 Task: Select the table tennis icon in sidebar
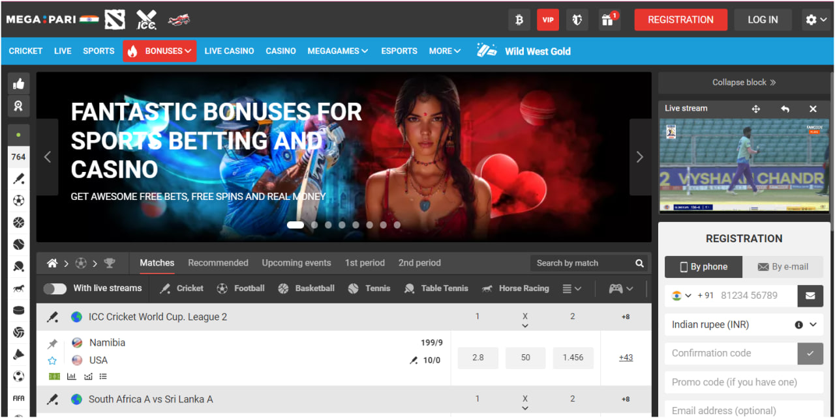(x=18, y=266)
